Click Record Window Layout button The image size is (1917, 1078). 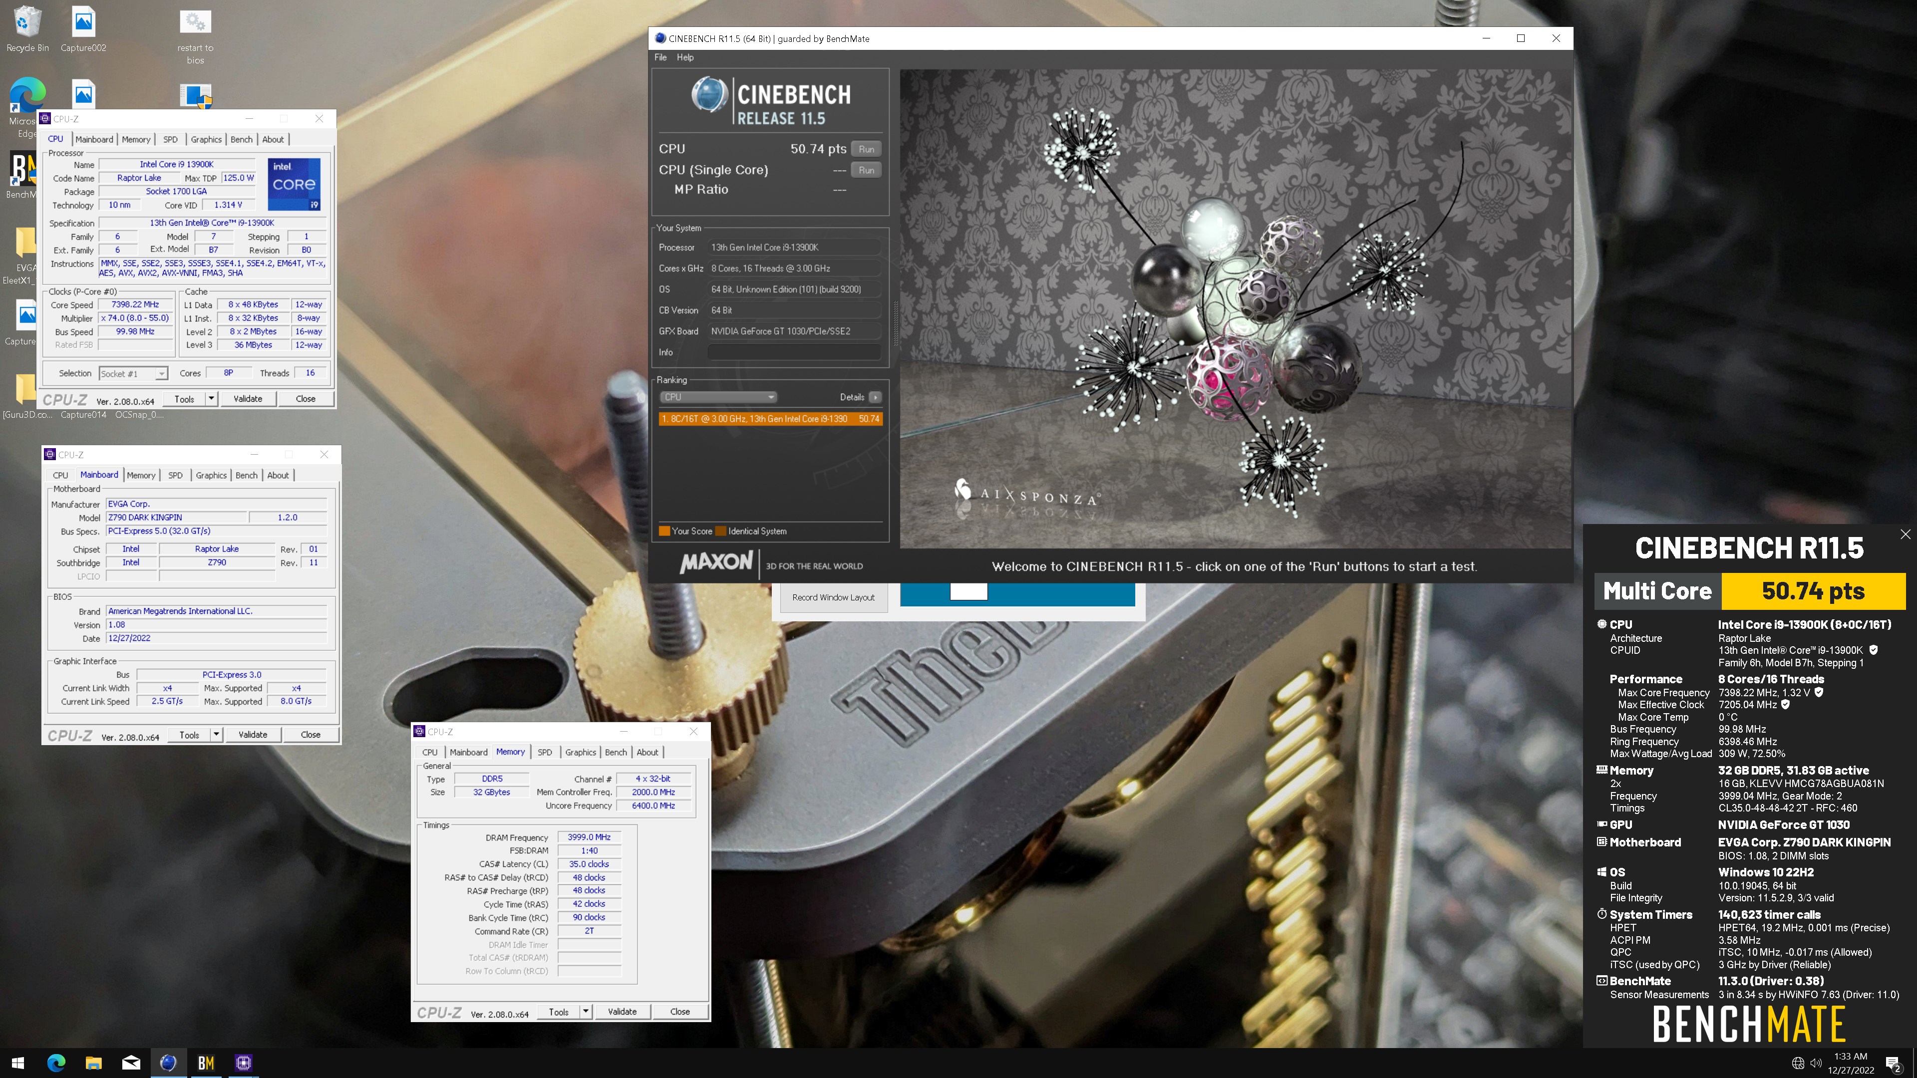(x=834, y=597)
